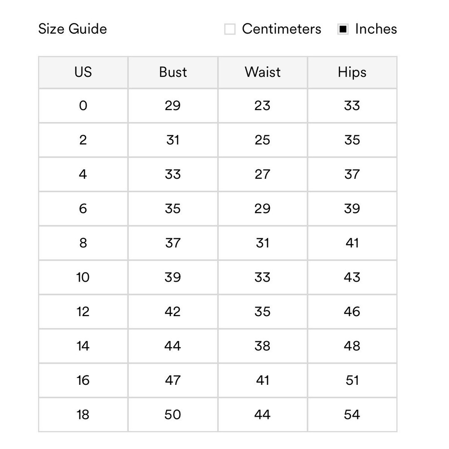Click US size 2 cell
The height and width of the screenshot is (449, 449).
pos(83,140)
